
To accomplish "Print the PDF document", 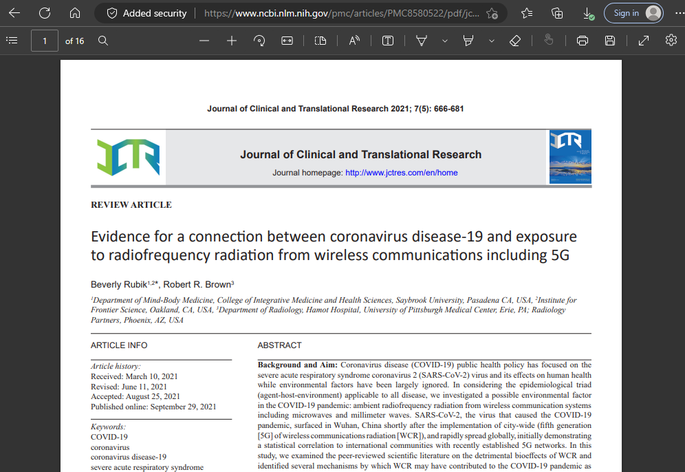I will click(582, 41).
